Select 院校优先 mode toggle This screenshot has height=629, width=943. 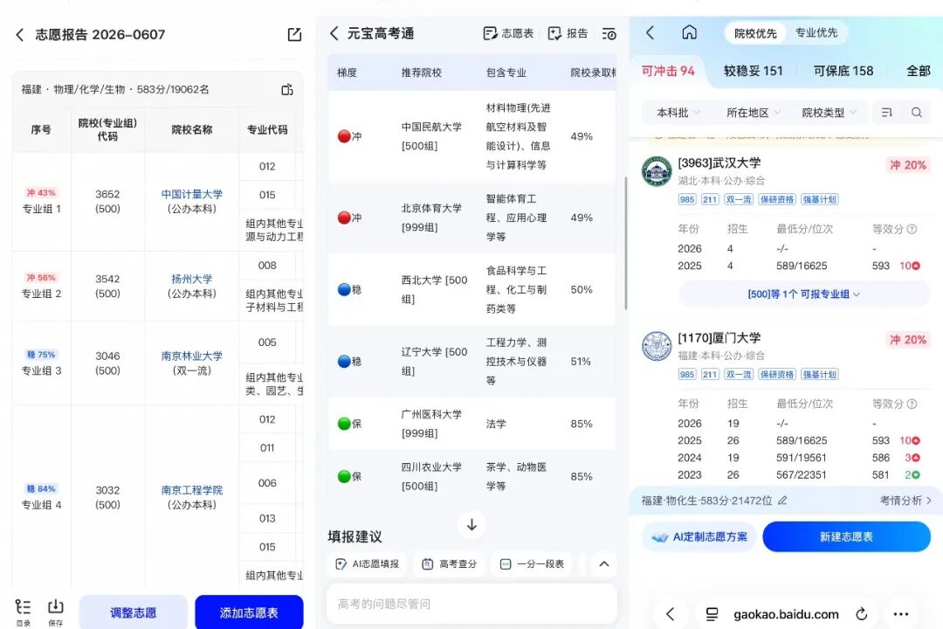pyautogui.click(x=754, y=33)
